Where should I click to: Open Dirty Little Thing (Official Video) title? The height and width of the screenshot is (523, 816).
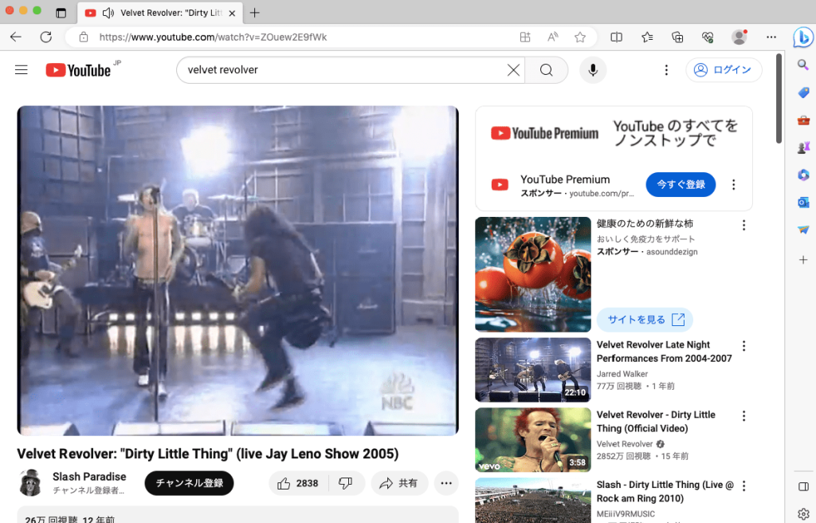pos(656,422)
